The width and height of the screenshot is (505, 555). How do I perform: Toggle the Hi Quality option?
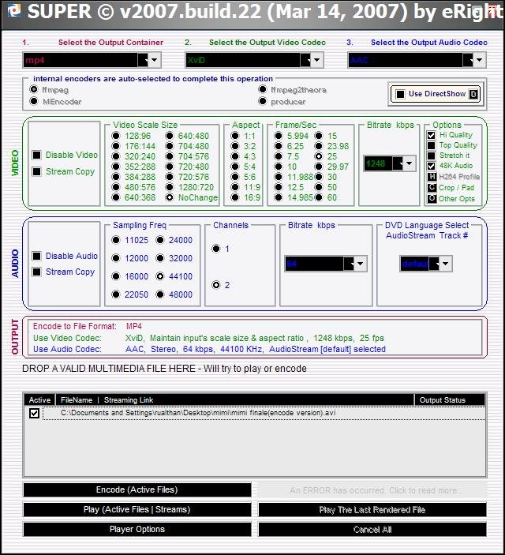431,135
